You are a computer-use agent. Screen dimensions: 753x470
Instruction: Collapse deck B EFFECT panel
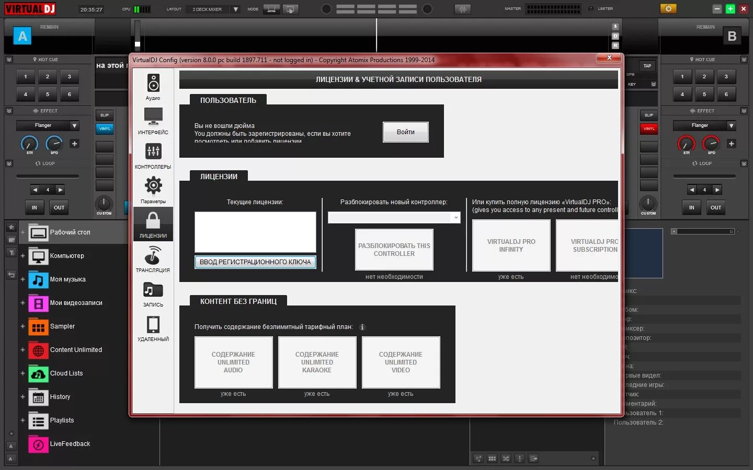pyautogui.click(x=744, y=111)
